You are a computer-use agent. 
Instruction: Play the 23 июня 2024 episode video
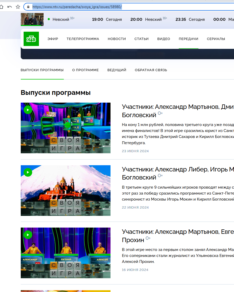coord(28,110)
